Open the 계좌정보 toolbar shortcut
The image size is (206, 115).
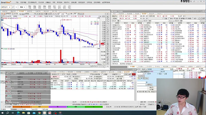(x=39, y=7)
